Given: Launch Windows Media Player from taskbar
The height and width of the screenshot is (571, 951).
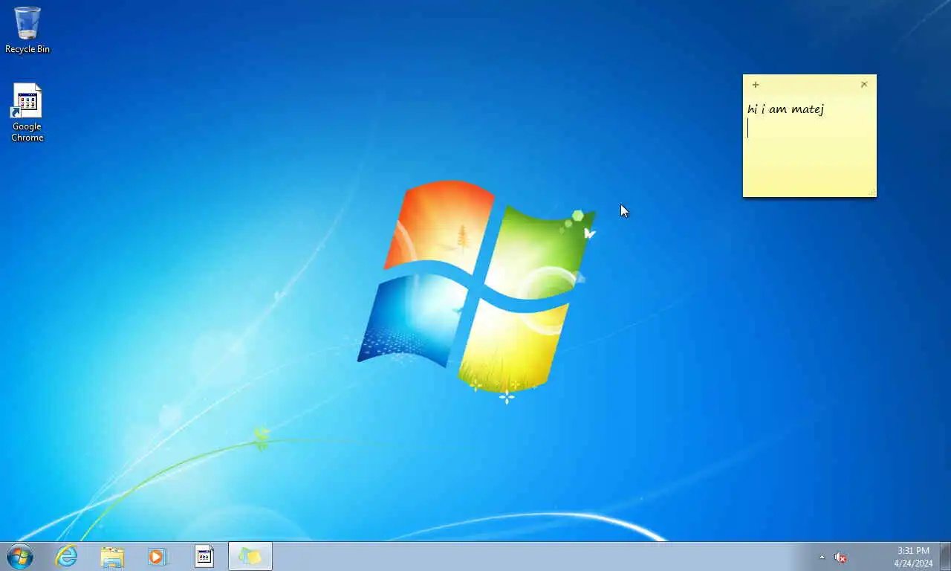Looking at the screenshot, I should tap(158, 556).
